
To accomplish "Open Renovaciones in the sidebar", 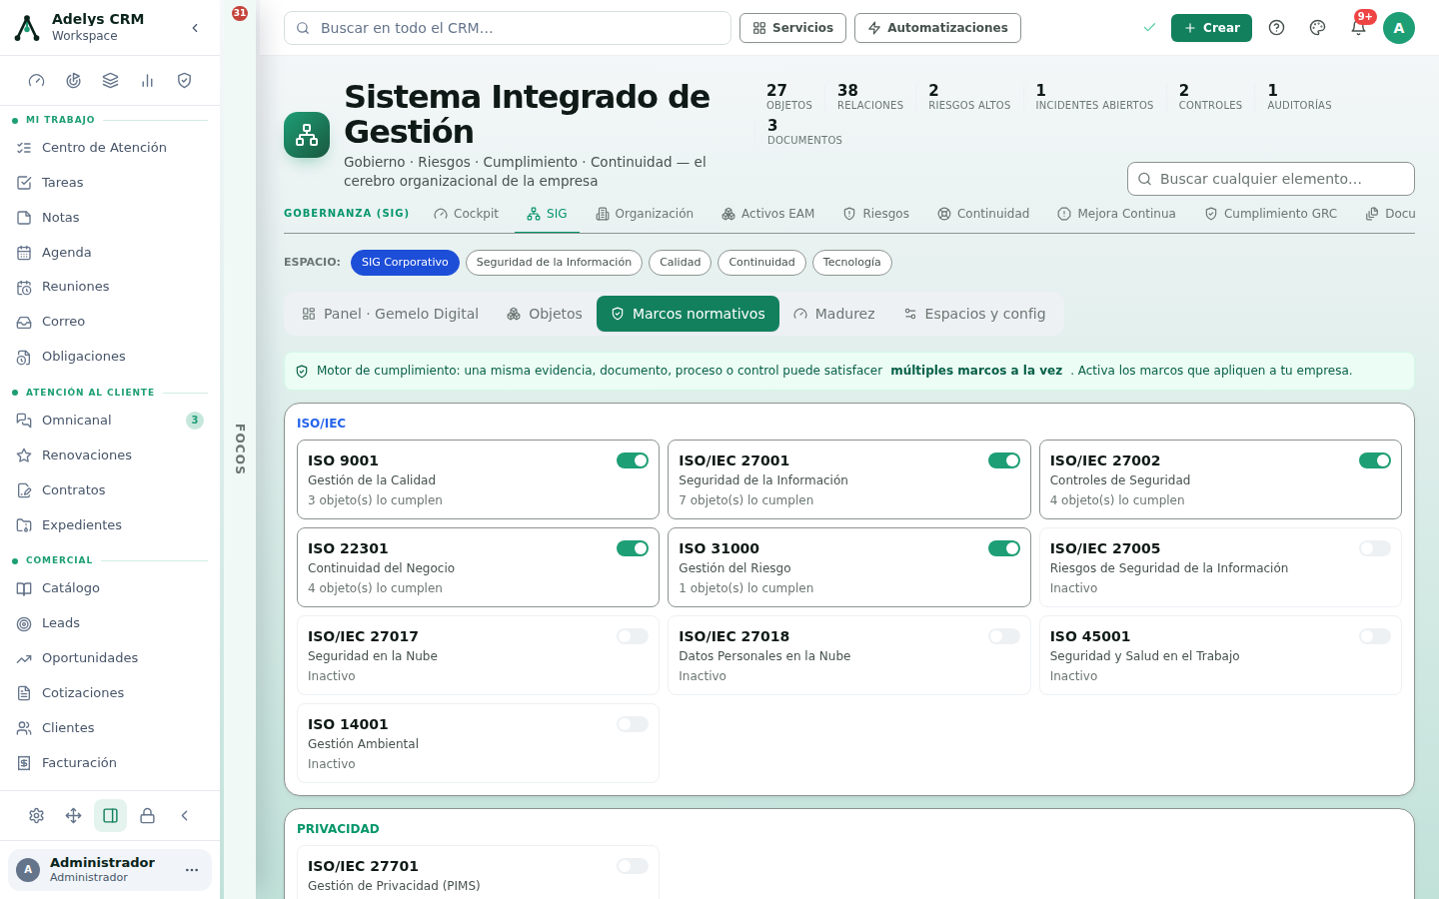I will 110,455.
